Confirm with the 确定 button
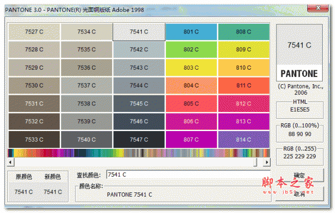This screenshot has height=213, width=335. 299,176
